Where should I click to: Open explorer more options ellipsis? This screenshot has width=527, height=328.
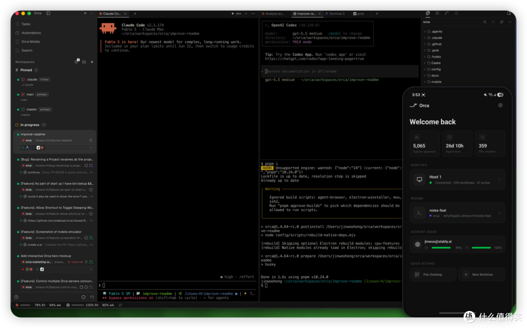(510, 22)
